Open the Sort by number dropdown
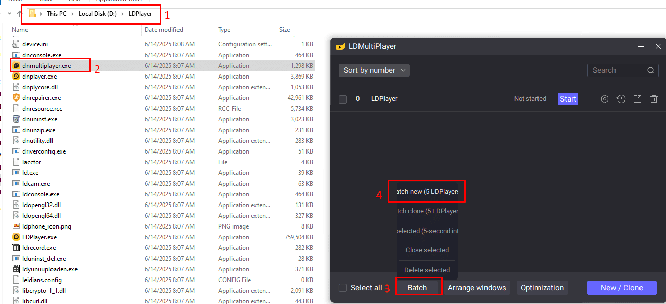Screen dimensions: 666x304 pyautogui.click(x=374, y=70)
